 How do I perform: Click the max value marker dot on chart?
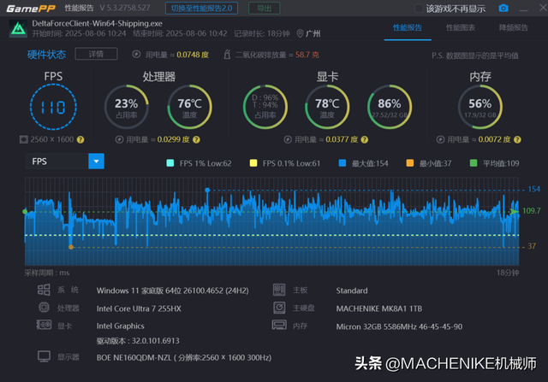click(x=207, y=190)
